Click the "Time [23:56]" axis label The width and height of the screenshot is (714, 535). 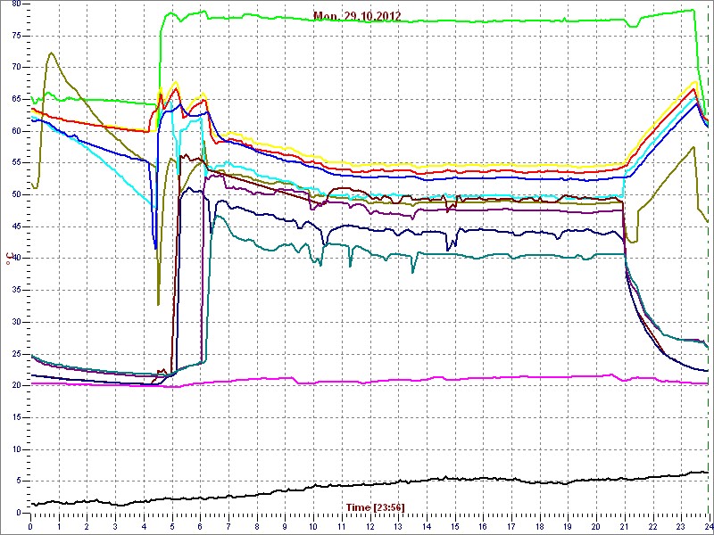375,506
